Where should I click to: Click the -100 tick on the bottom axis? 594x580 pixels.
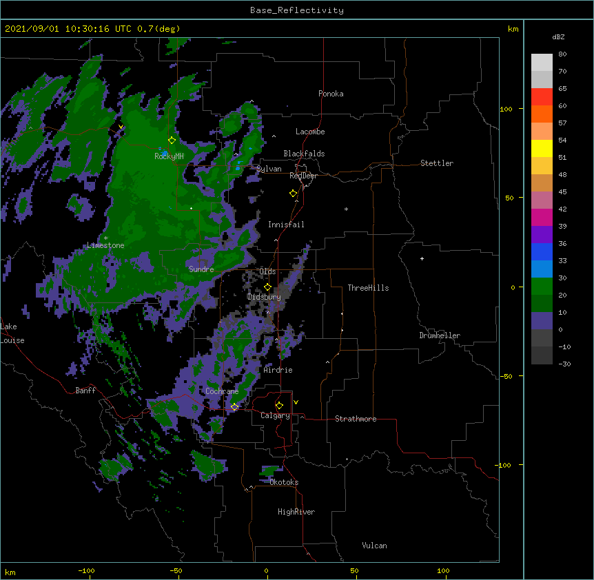[86, 570]
